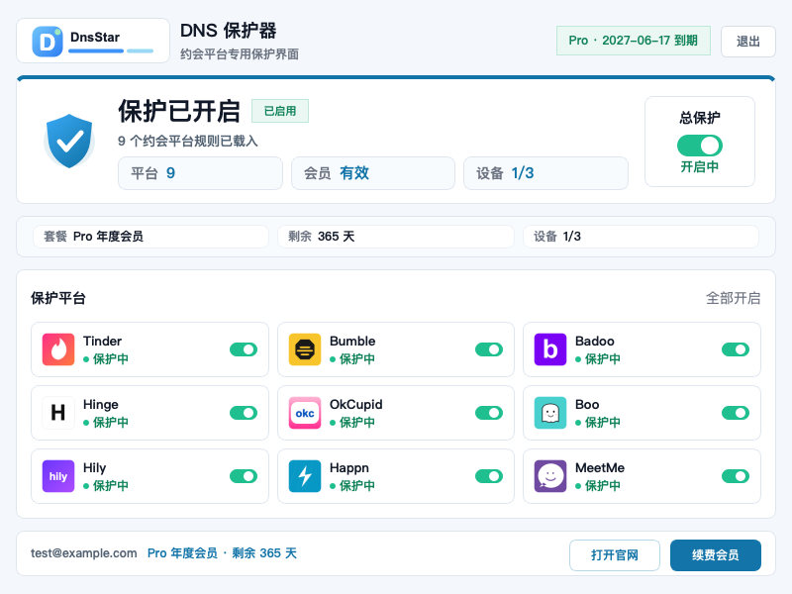792x594 pixels.
Task: Disable Tinder protection toggle
Action: pyautogui.click(x=244, y=349)
